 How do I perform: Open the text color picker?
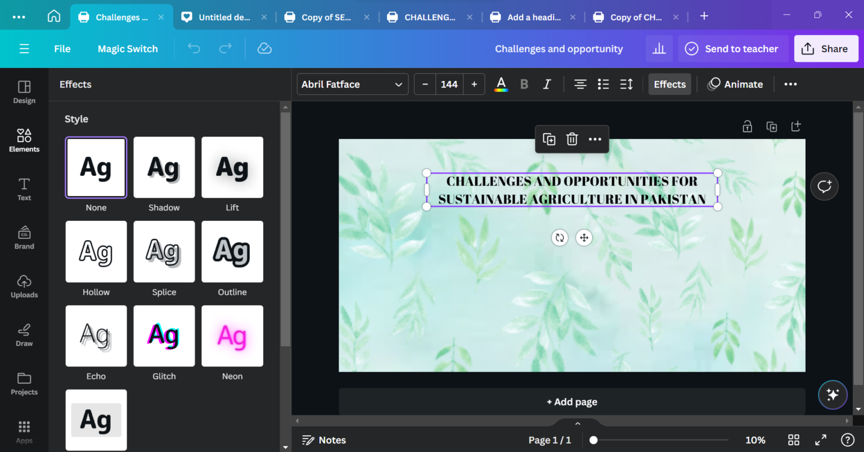[x=501, y=84]
